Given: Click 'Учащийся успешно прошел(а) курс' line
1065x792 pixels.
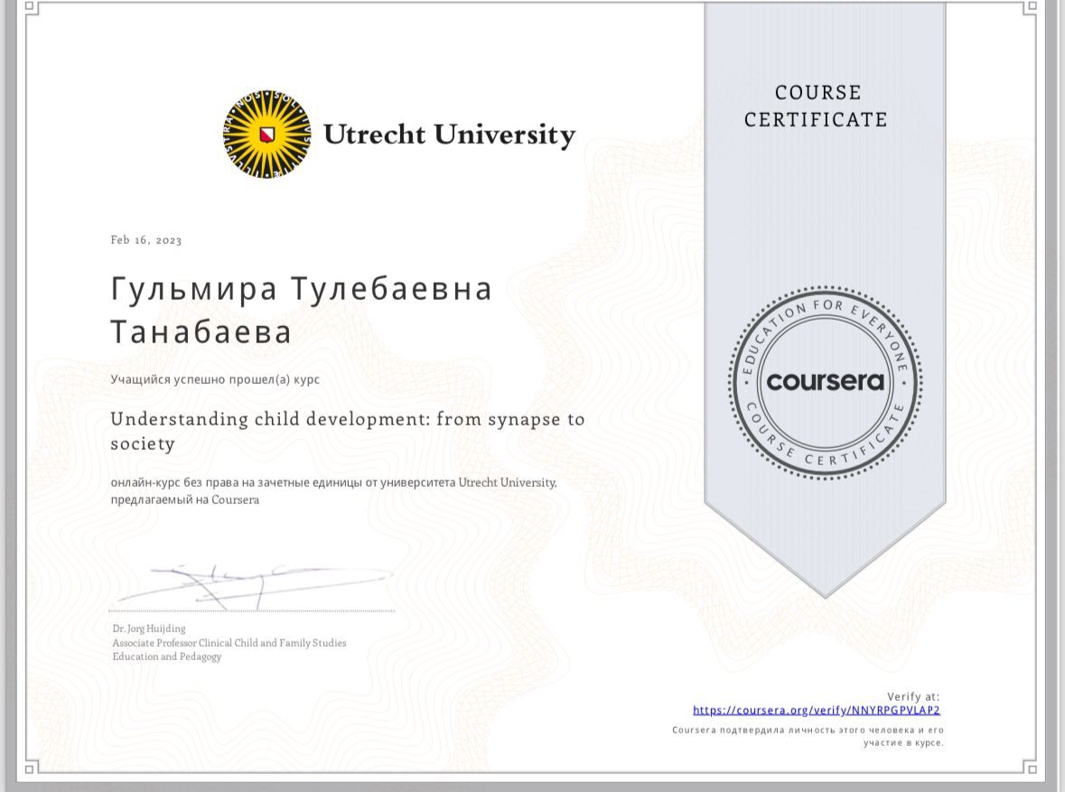Looking at the screenshot, I should click(x=215, y=379).
